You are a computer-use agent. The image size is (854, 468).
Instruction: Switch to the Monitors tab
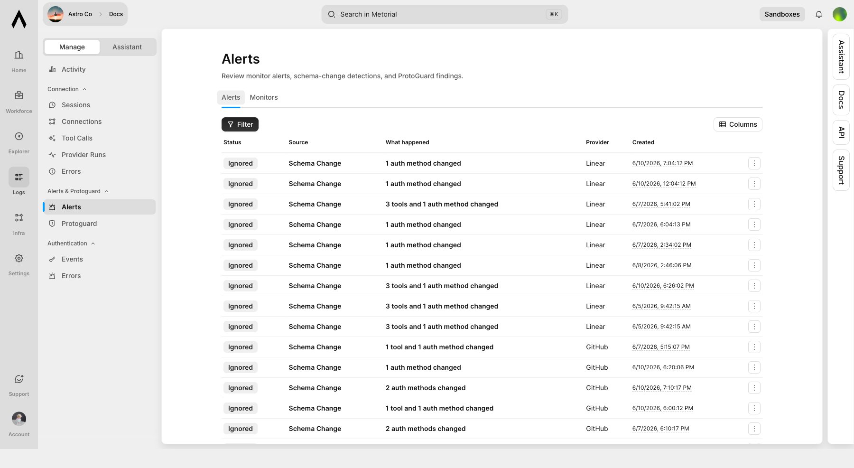(x=264, y=97)
